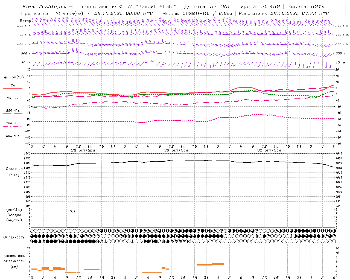Click the Осадки precipitation label

14,215
